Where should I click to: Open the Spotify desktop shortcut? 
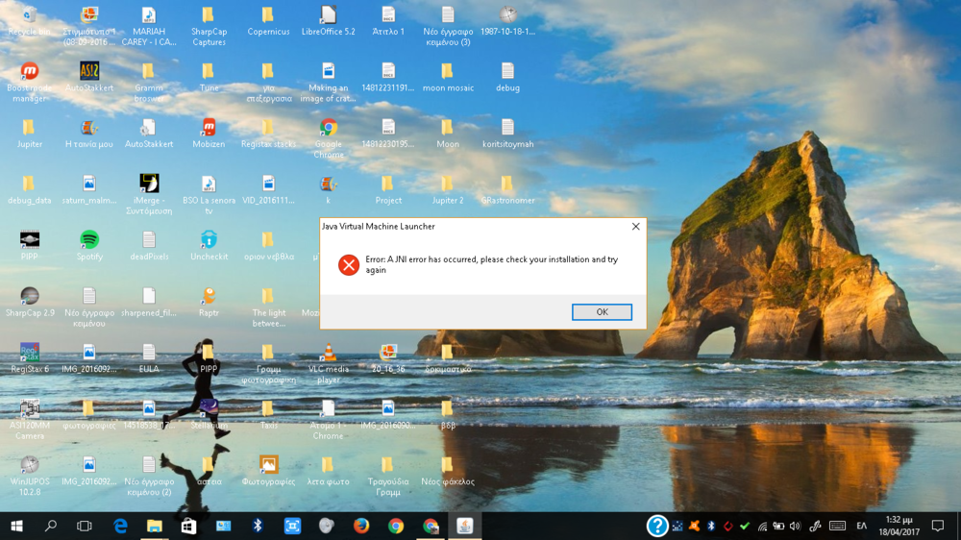(x=89, y=240)
